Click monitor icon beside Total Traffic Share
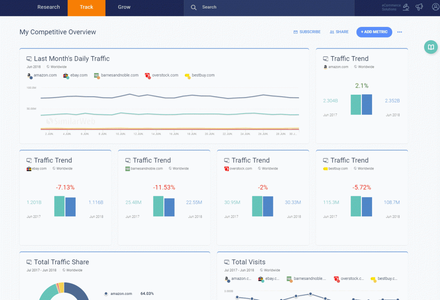440x300 pixels. pos(29,262)
